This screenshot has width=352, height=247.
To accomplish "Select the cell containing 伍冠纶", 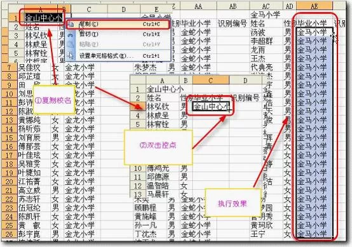I will click(x=34, y=208).
